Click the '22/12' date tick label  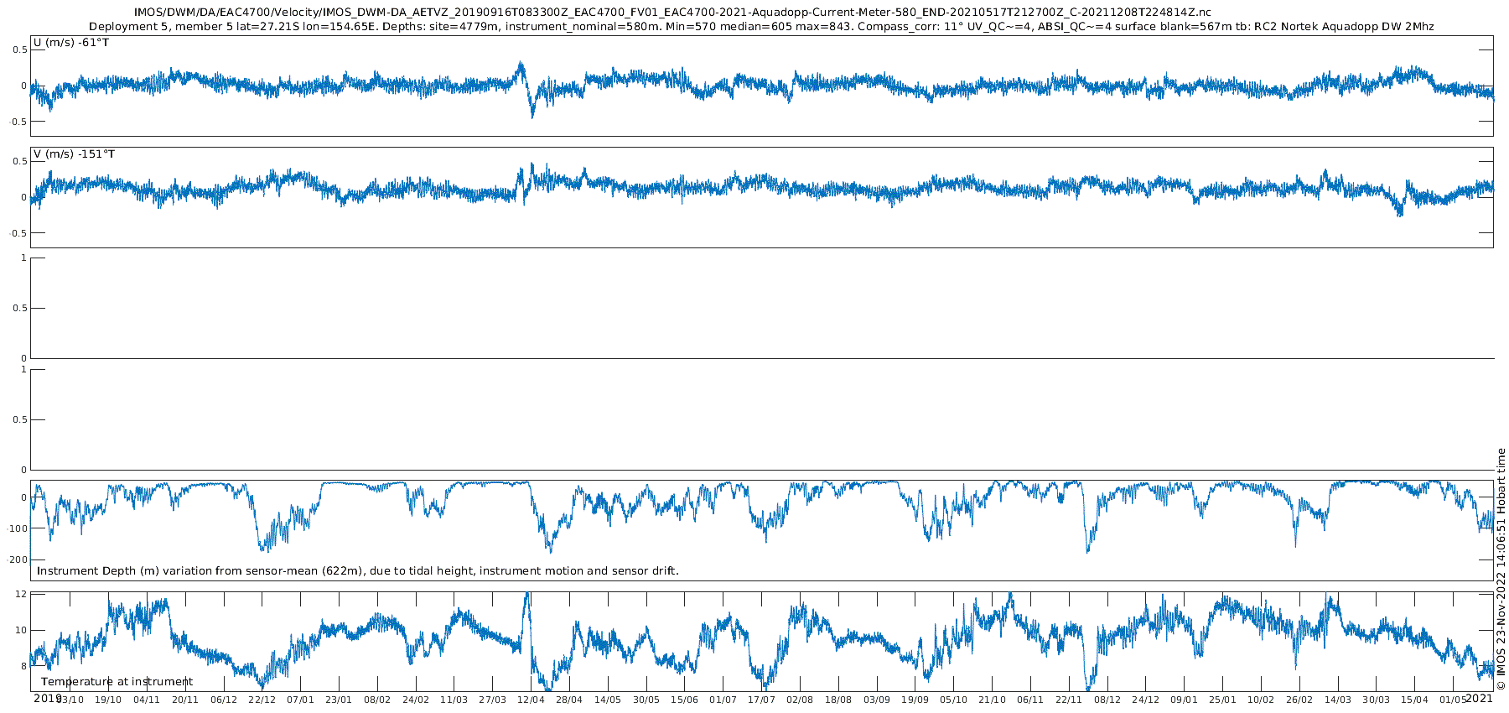pos(262,700)
